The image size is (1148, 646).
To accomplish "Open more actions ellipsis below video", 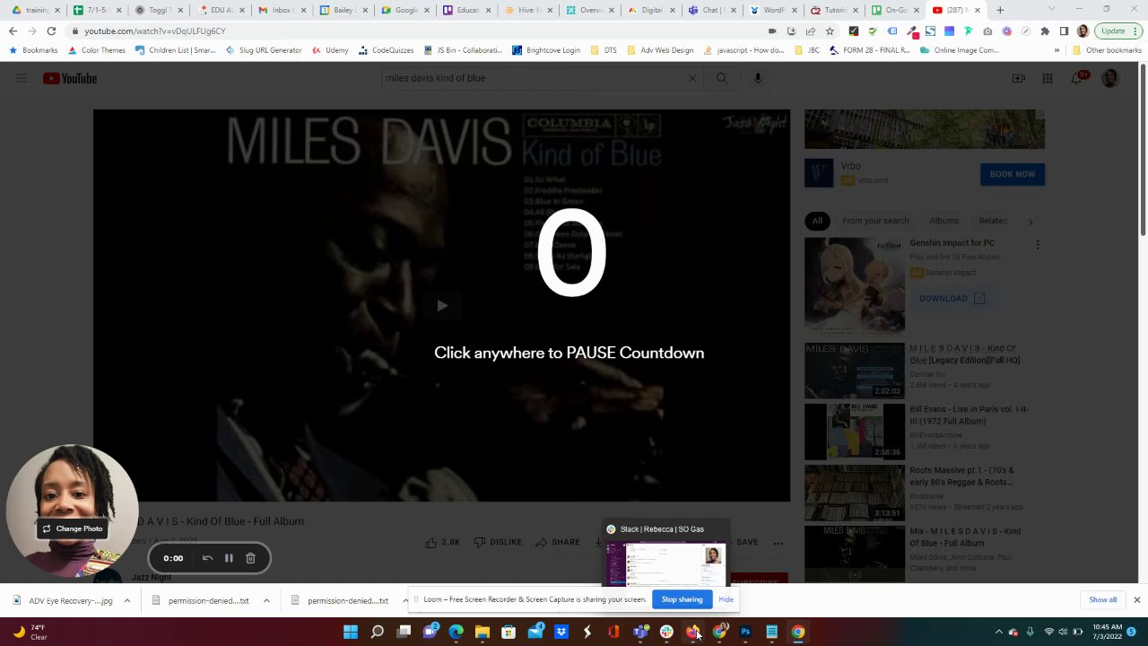I will click(778, 542).
